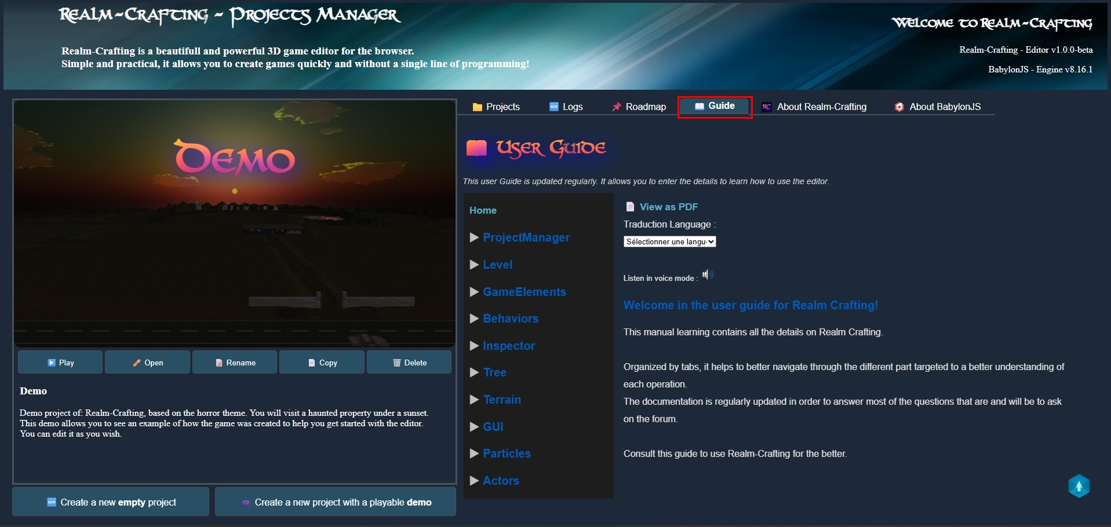Click the pin icon beside Roadmap

(617, 107)
